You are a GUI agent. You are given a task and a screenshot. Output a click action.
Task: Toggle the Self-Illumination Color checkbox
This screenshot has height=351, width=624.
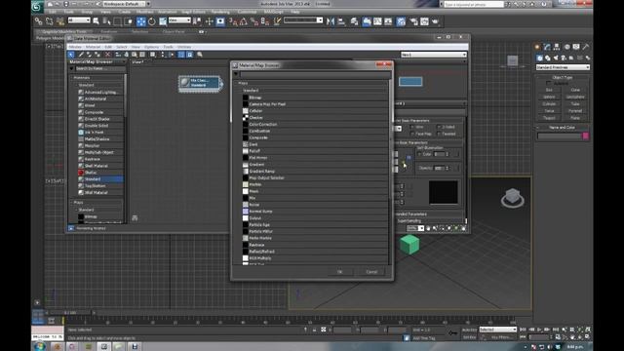pyautogui.click(x=419, y=154)
